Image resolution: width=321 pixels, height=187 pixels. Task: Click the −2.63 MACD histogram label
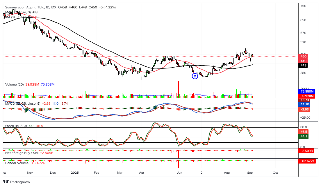coord(304,109)
